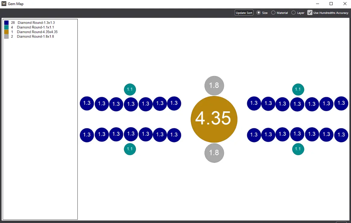This screenshot has width=351, height=223.
Task: Select Diamond Round-4.35x4.35 legend entry
Action: click(37, 32)
